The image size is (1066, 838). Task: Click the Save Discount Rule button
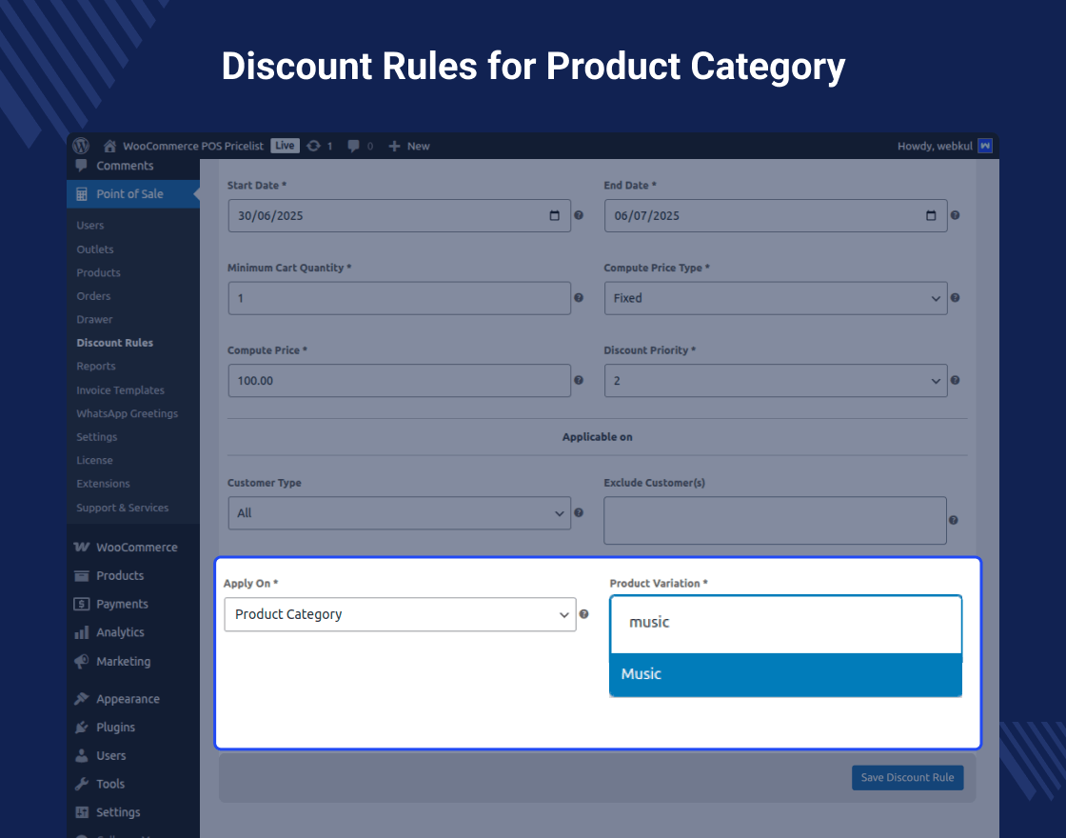pos(907,778)
